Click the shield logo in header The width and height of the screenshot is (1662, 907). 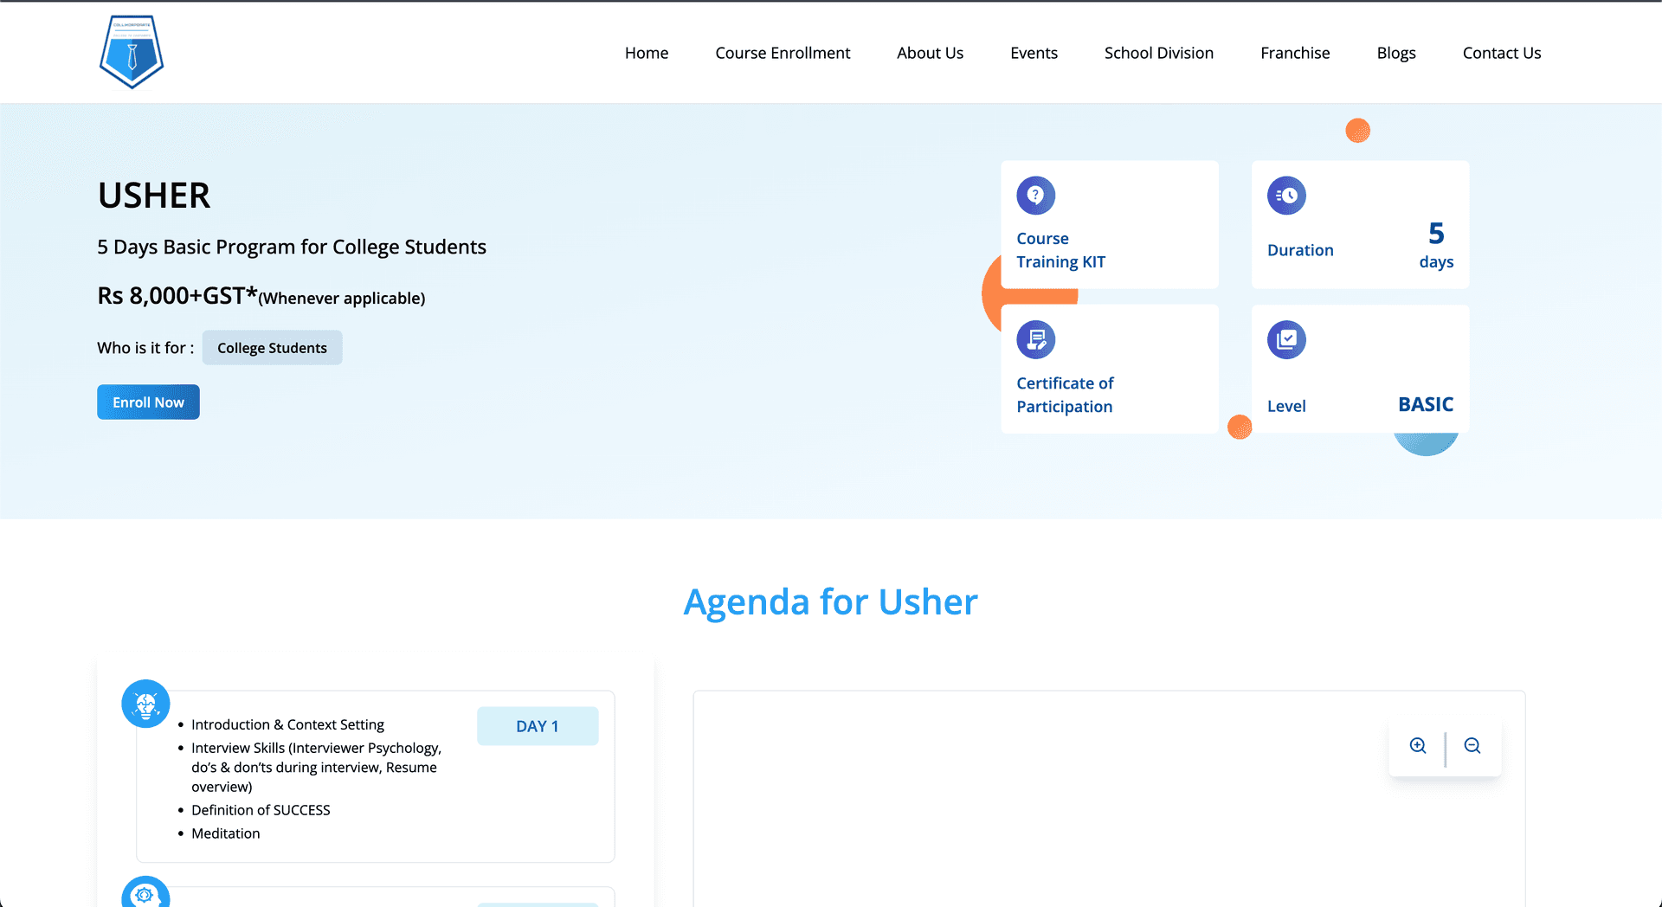click(132, 51)
